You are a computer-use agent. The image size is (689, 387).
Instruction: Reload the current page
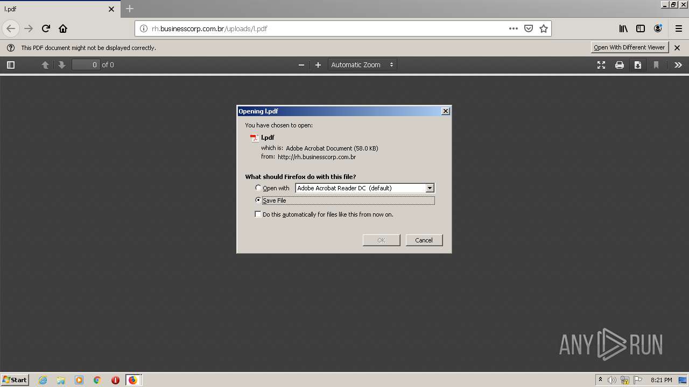(46, 28)
